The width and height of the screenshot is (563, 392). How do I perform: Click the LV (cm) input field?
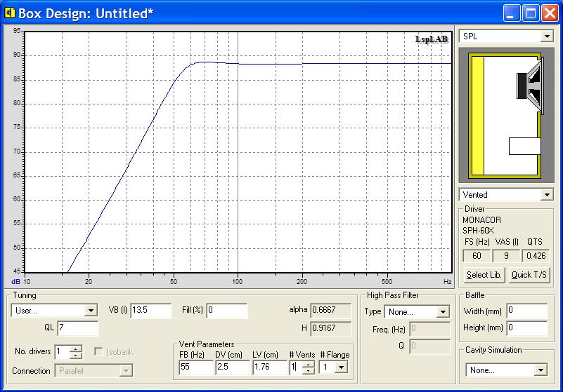[270, 367]
